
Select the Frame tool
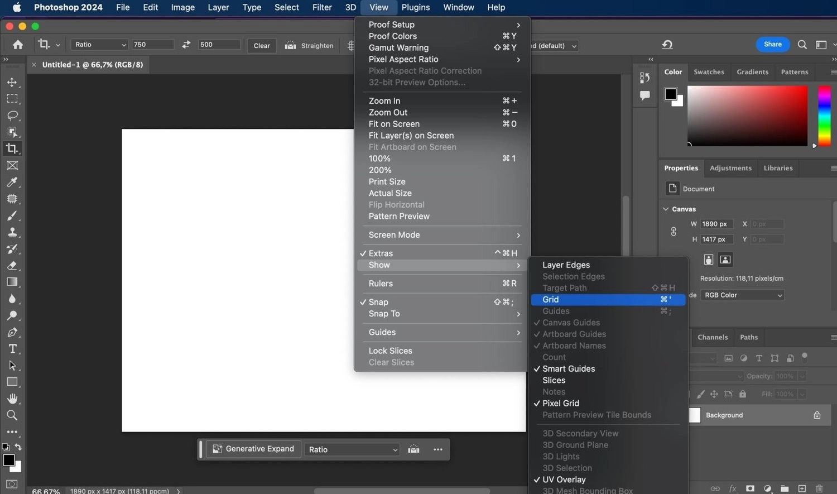point(12,165)
